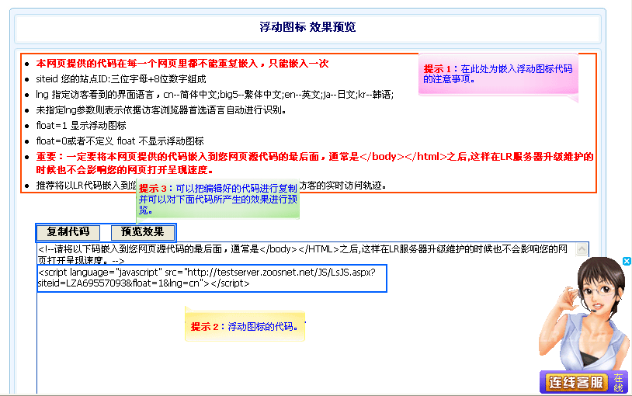
Task: Click the 在线 status label
Action: pos(619,382)
